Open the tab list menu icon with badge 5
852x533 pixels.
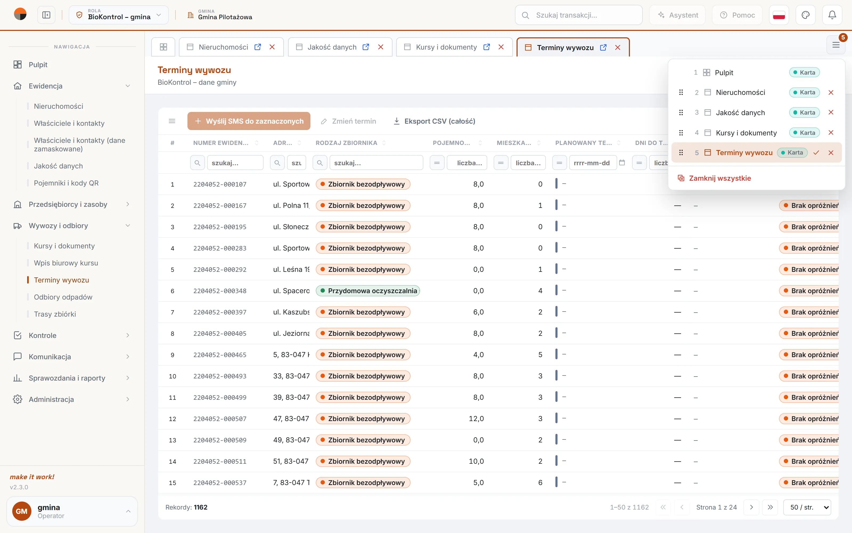(x=836, y=45)
